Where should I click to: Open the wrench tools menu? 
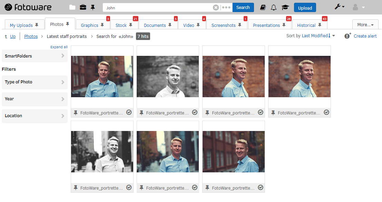click(339, 7)
